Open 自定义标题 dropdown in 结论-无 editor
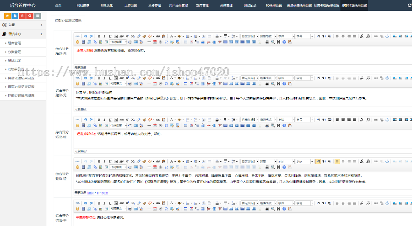412x226 pixels. 249,36
